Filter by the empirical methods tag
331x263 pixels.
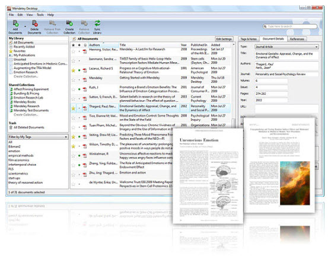coord(21,156)
